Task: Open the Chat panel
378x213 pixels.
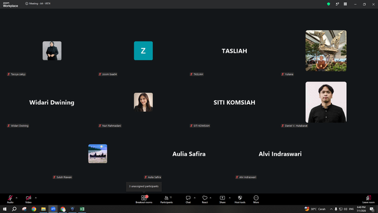Action: (188, 199)
